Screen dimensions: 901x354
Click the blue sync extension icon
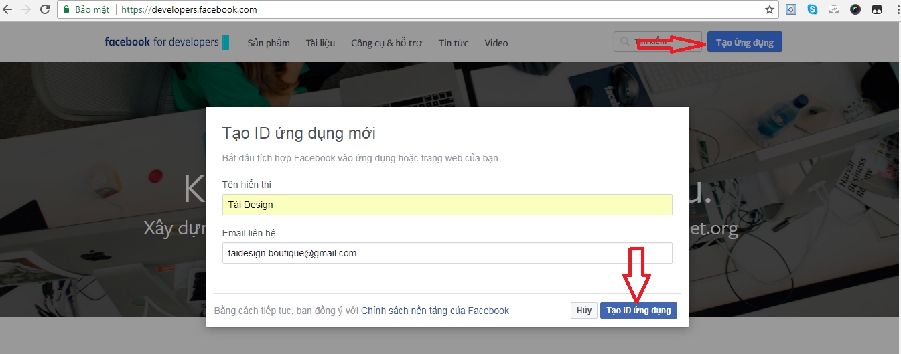[x=792, y=10]
